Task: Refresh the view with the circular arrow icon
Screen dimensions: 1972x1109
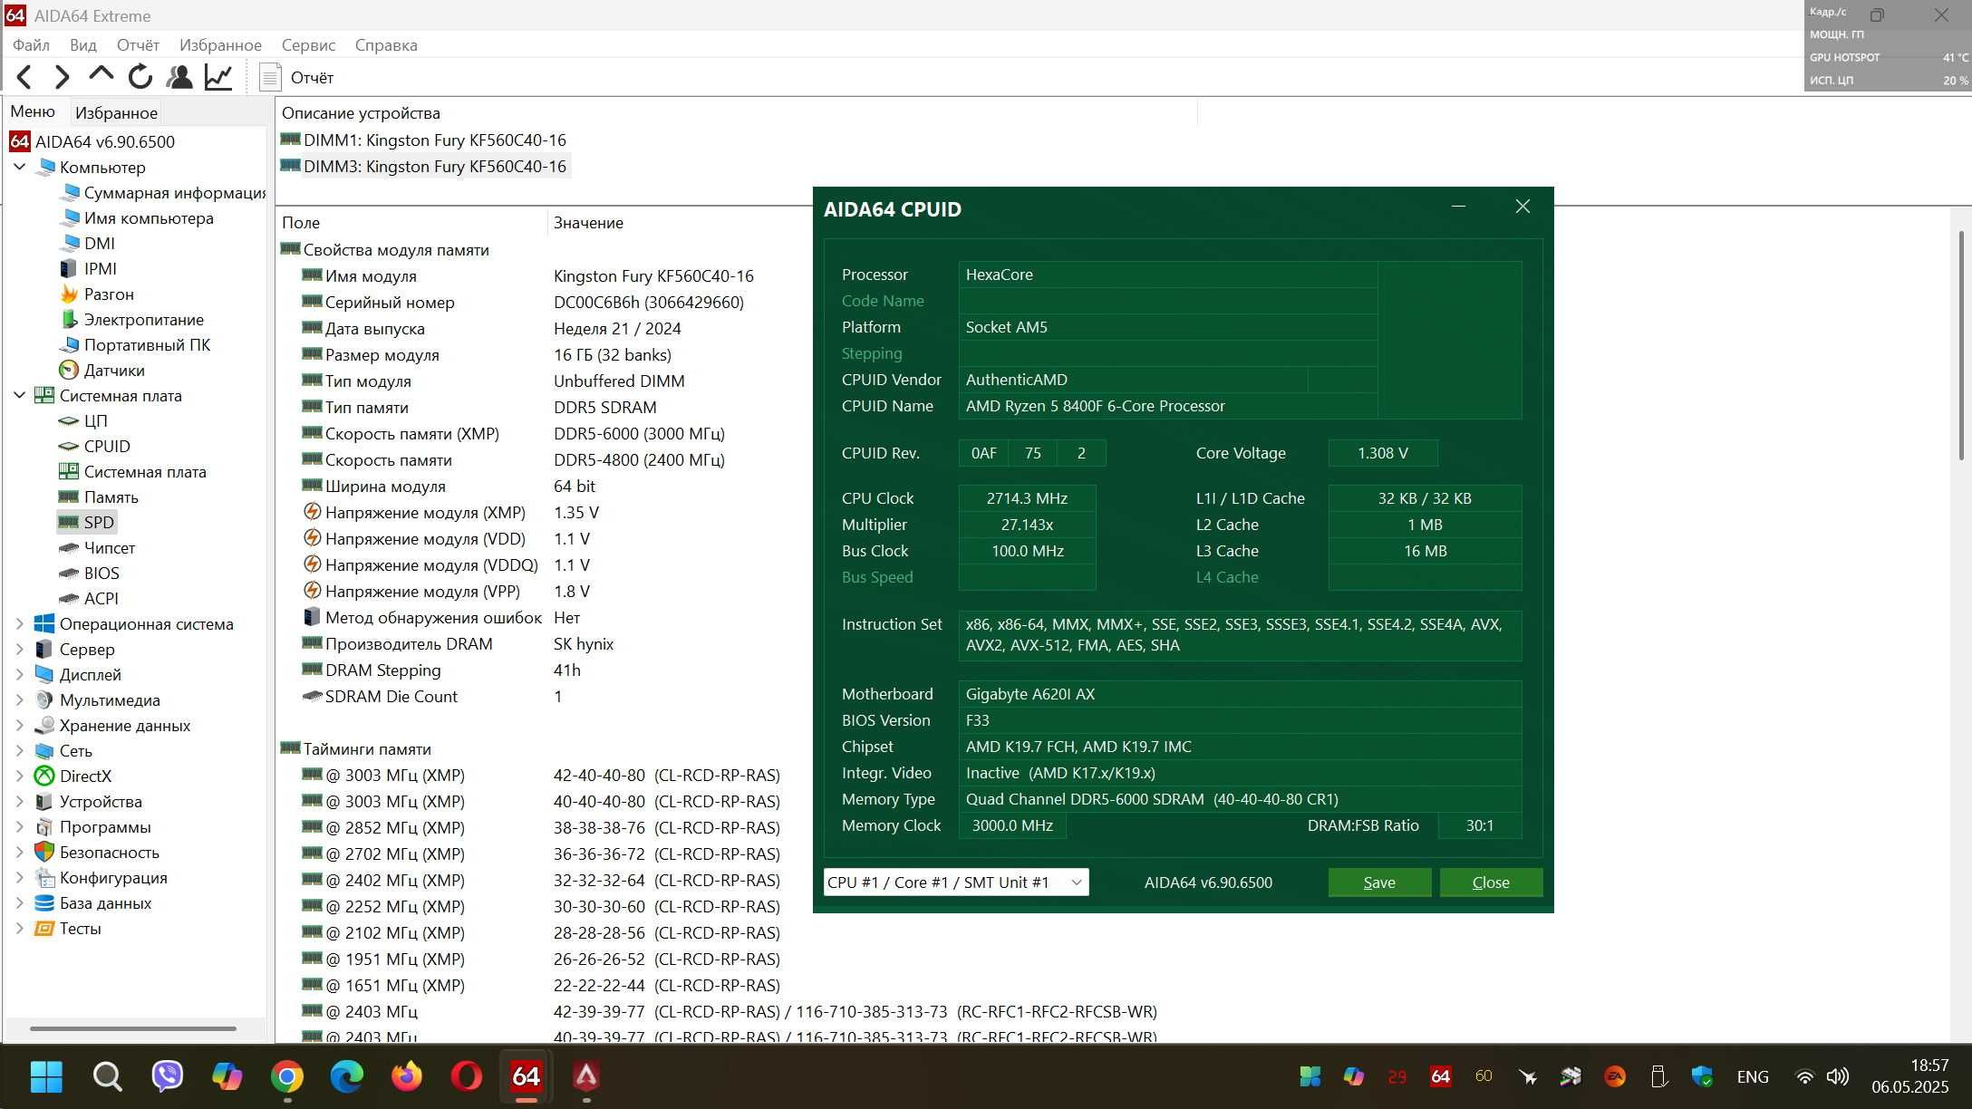Action: [x=140, y=77]
